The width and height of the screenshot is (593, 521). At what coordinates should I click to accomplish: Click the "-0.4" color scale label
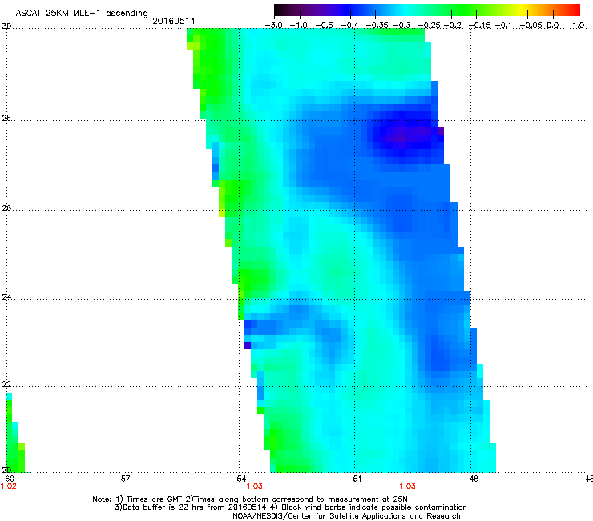350,26
